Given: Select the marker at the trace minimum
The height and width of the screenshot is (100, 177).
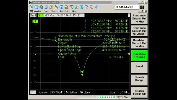Looking at the screenshot, I should click(82, 75).
